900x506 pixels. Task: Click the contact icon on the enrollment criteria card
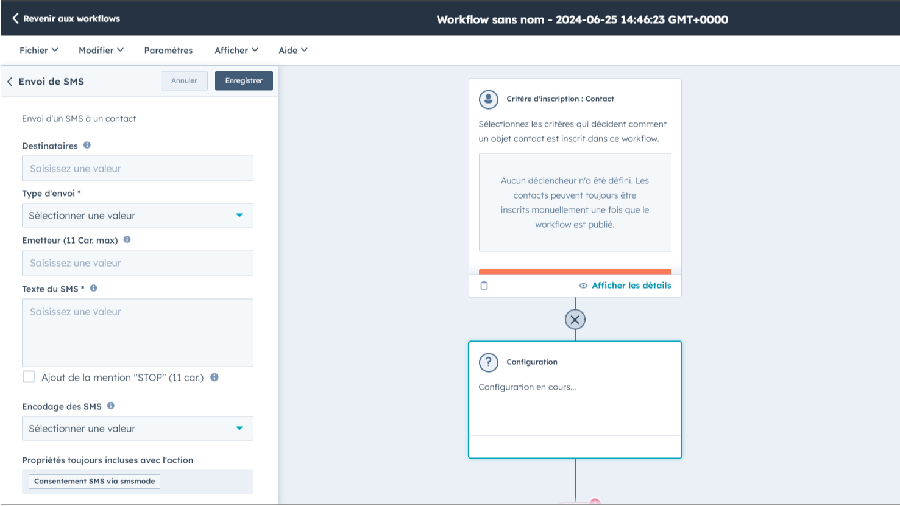tap(488, 99)
